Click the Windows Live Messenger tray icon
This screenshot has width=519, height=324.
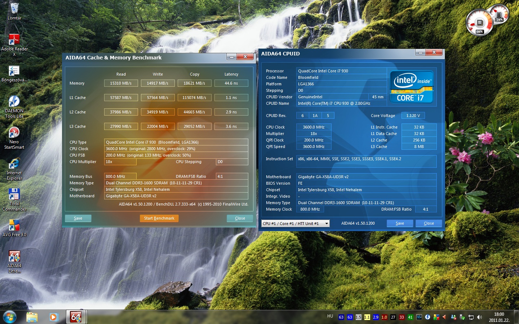pos(454,317)
